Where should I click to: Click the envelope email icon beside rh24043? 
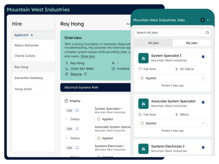113,69
